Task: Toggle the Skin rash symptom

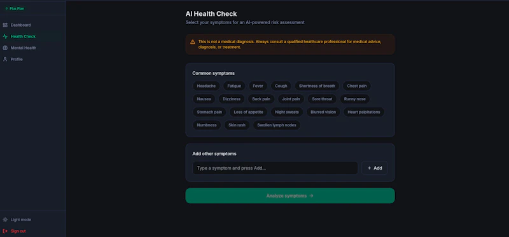Action: point(237,125)
